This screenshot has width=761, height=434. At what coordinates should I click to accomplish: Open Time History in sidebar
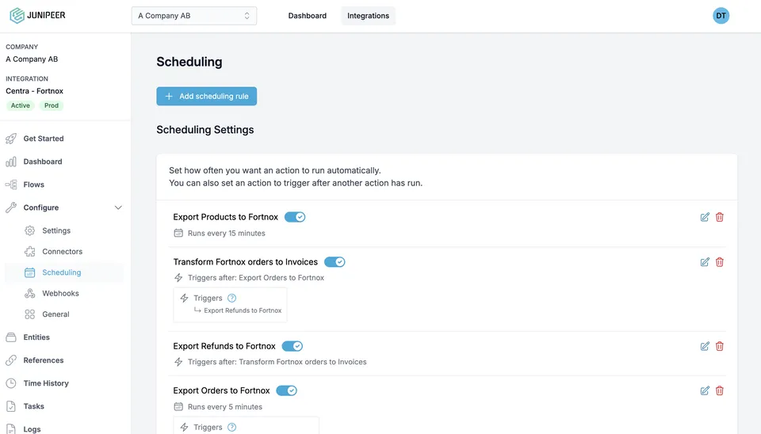coord(46,383)
